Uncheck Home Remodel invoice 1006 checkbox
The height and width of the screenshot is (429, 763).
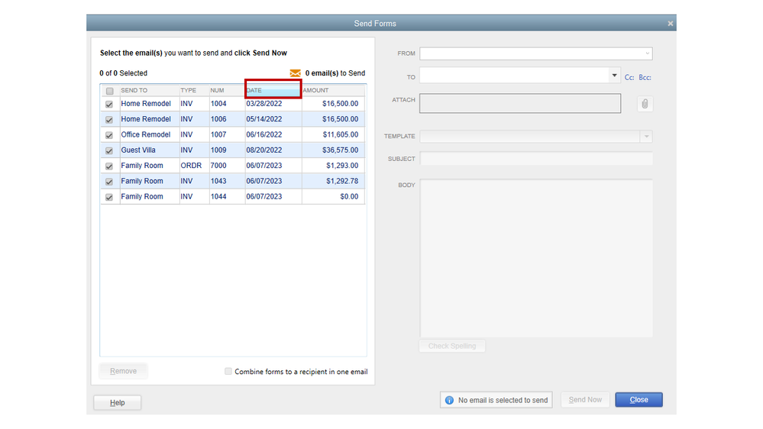[109, 120]
